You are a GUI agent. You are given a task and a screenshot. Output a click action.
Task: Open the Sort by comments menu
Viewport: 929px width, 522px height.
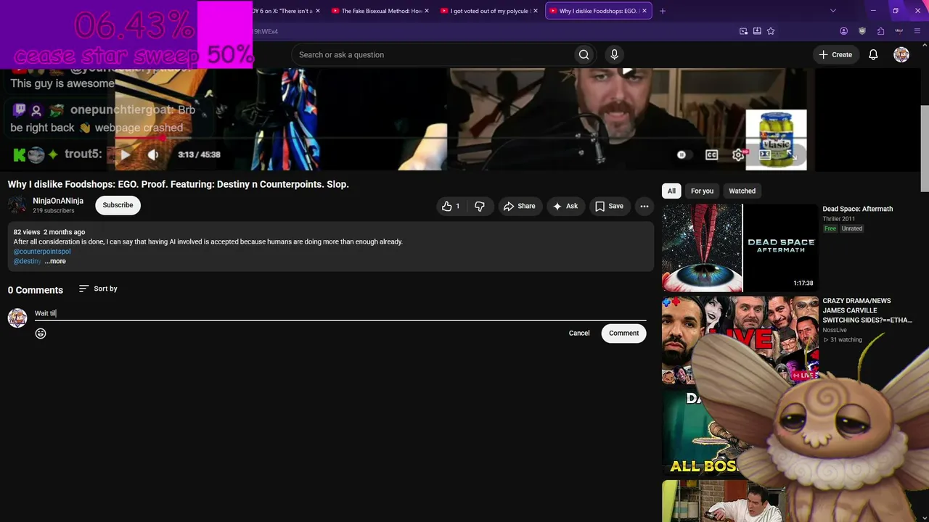click(x=98, y=289)
